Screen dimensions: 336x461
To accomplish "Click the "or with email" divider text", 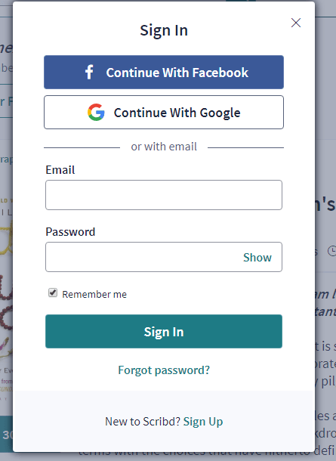I will click(164, 147).
